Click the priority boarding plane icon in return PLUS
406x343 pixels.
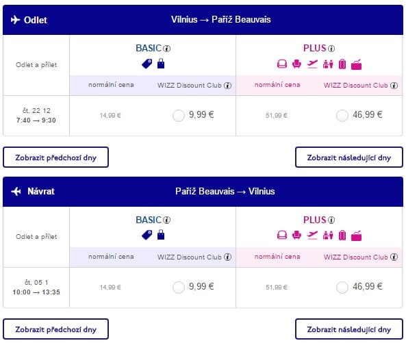(x=312, y=236)
